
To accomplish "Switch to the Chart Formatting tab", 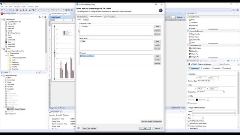I will click(x=109, y=17).
